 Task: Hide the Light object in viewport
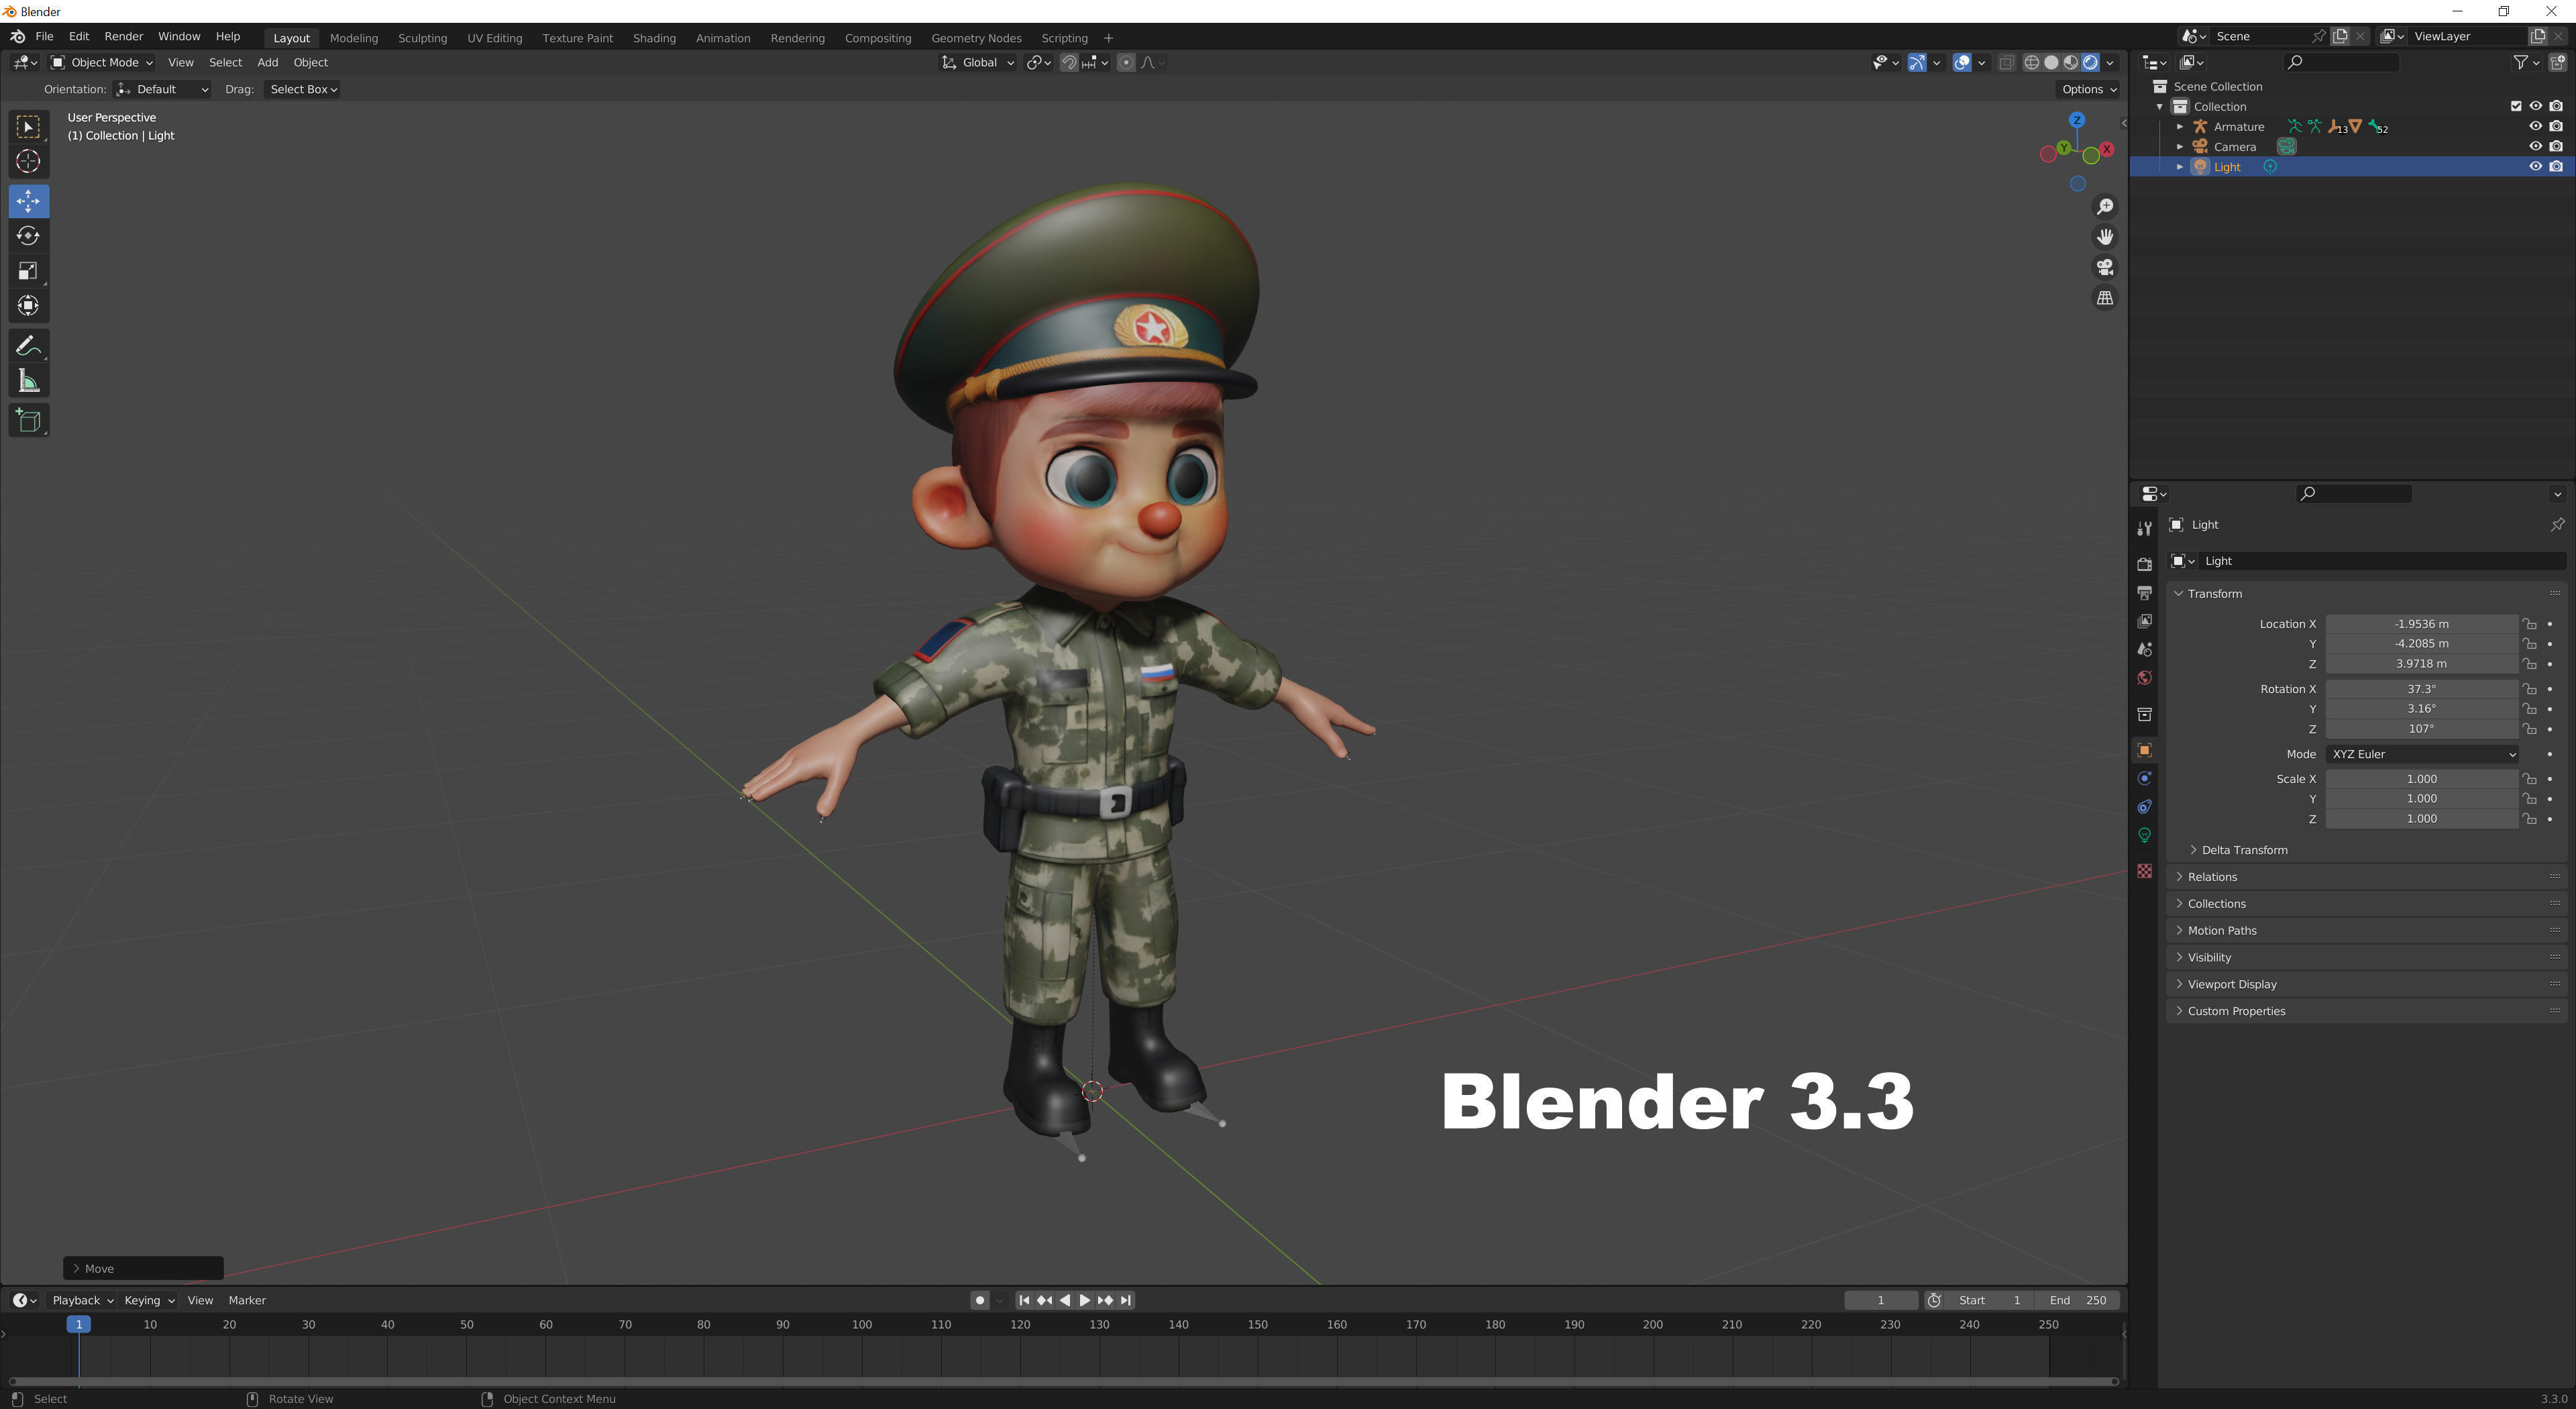pos(2535,167)
